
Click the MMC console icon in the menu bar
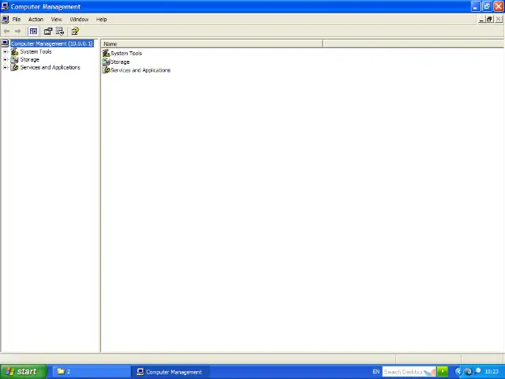6,19
